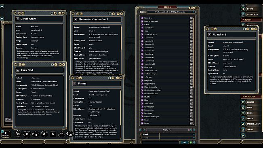Image resolution: width=263 pixels, height=148 pixels.
Task: Toggle lock icon in Fumes window
Action: pos(109,78)
